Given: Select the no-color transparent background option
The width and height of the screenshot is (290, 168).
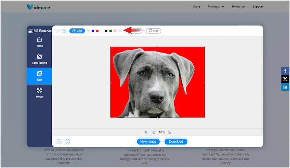Looking at the screenshot, I should point(88,31).
